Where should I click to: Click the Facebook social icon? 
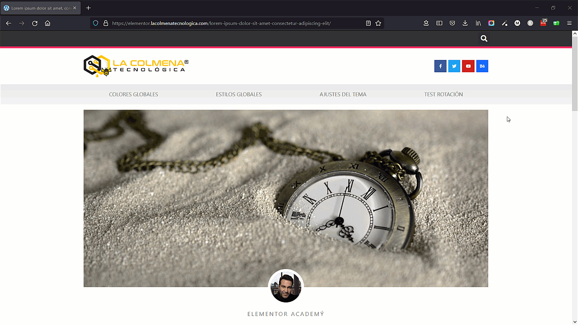point(440,66)
